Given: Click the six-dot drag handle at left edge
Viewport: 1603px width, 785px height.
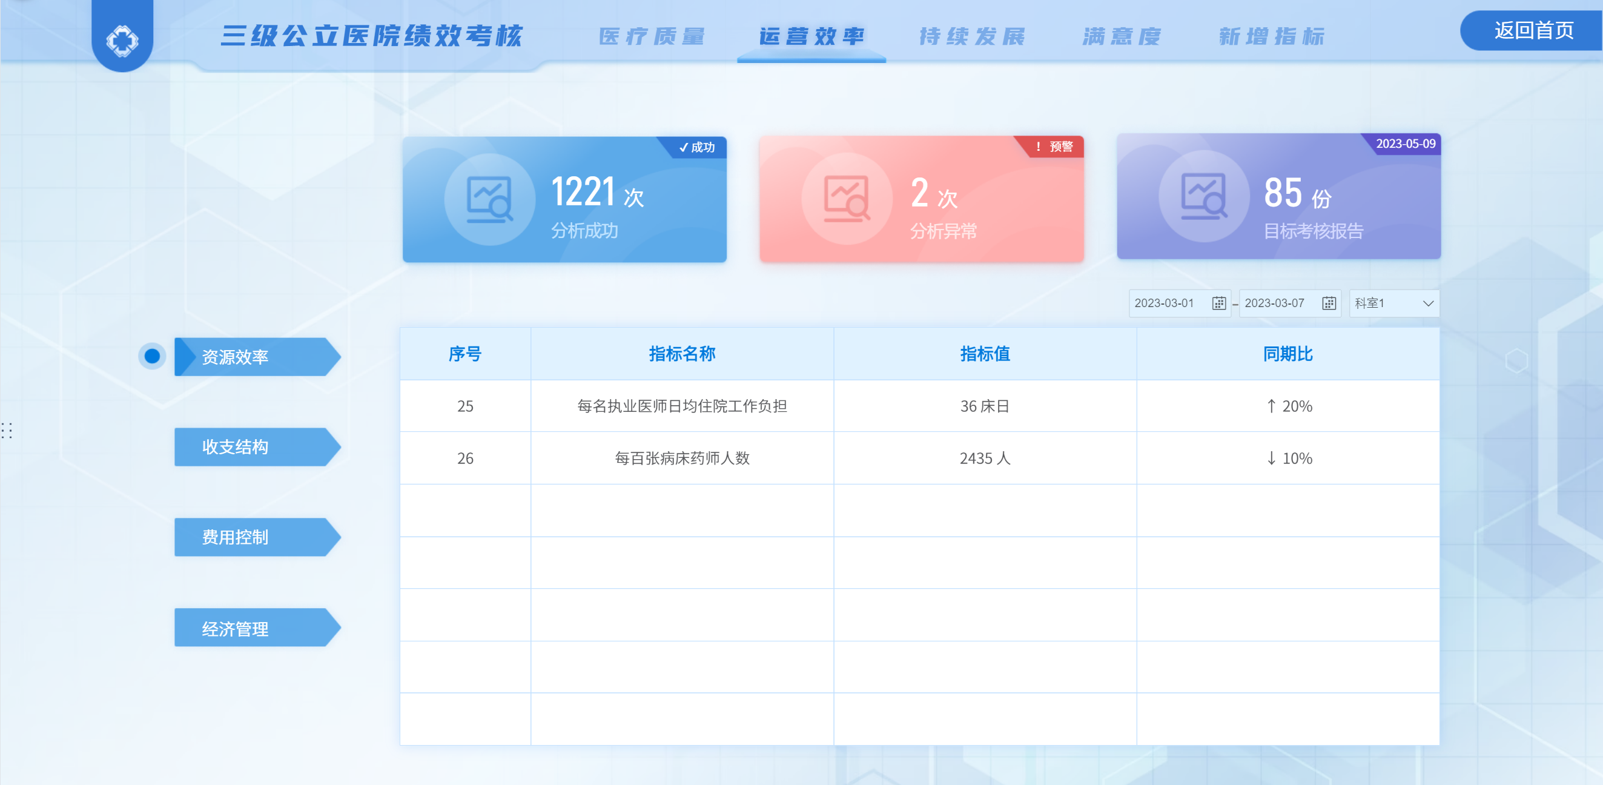Looking at the screenshot, I should 7,430.
